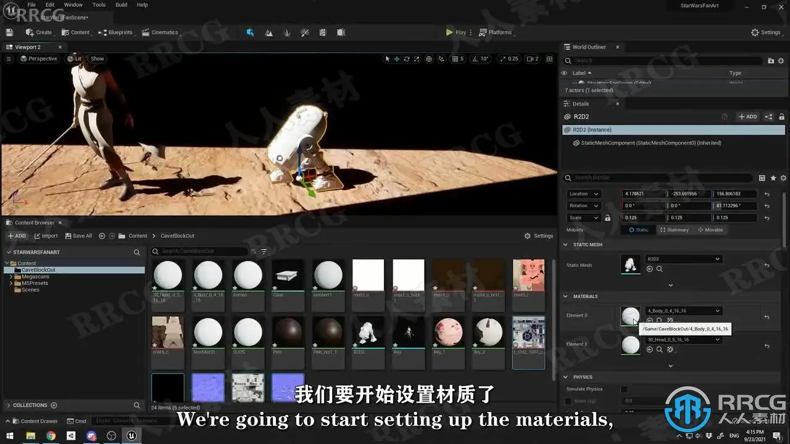
Task: Open the 4_Body_0_4_16_16 material dropdown
Action: [683, 311]
